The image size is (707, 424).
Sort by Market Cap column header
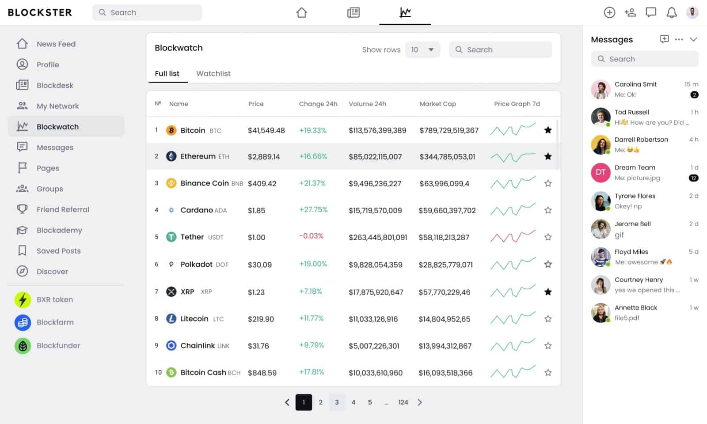(x=437, y=104)
